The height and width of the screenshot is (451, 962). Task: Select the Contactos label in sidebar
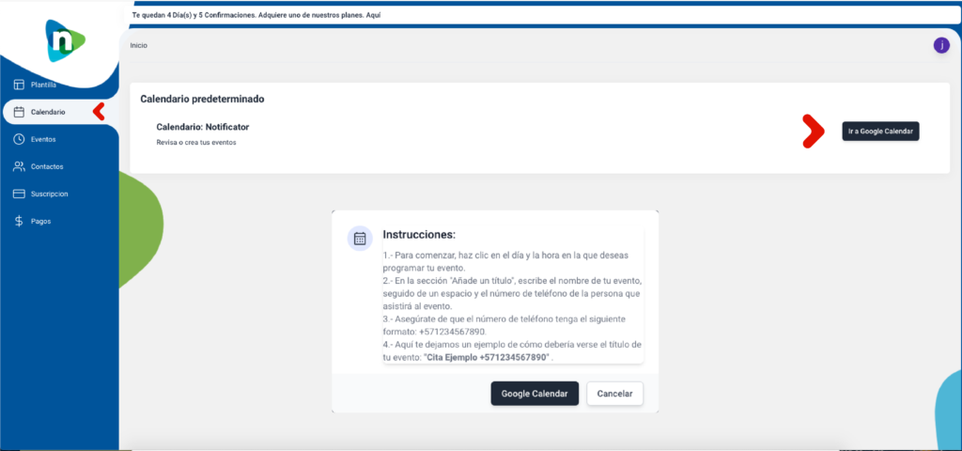(47, 166)
